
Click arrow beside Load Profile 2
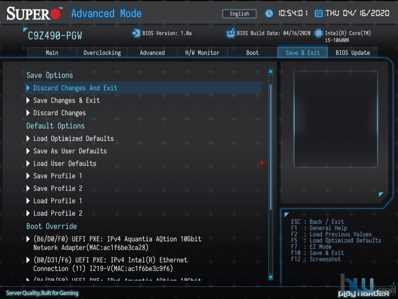pyautogui.click(x=28, y=213)
